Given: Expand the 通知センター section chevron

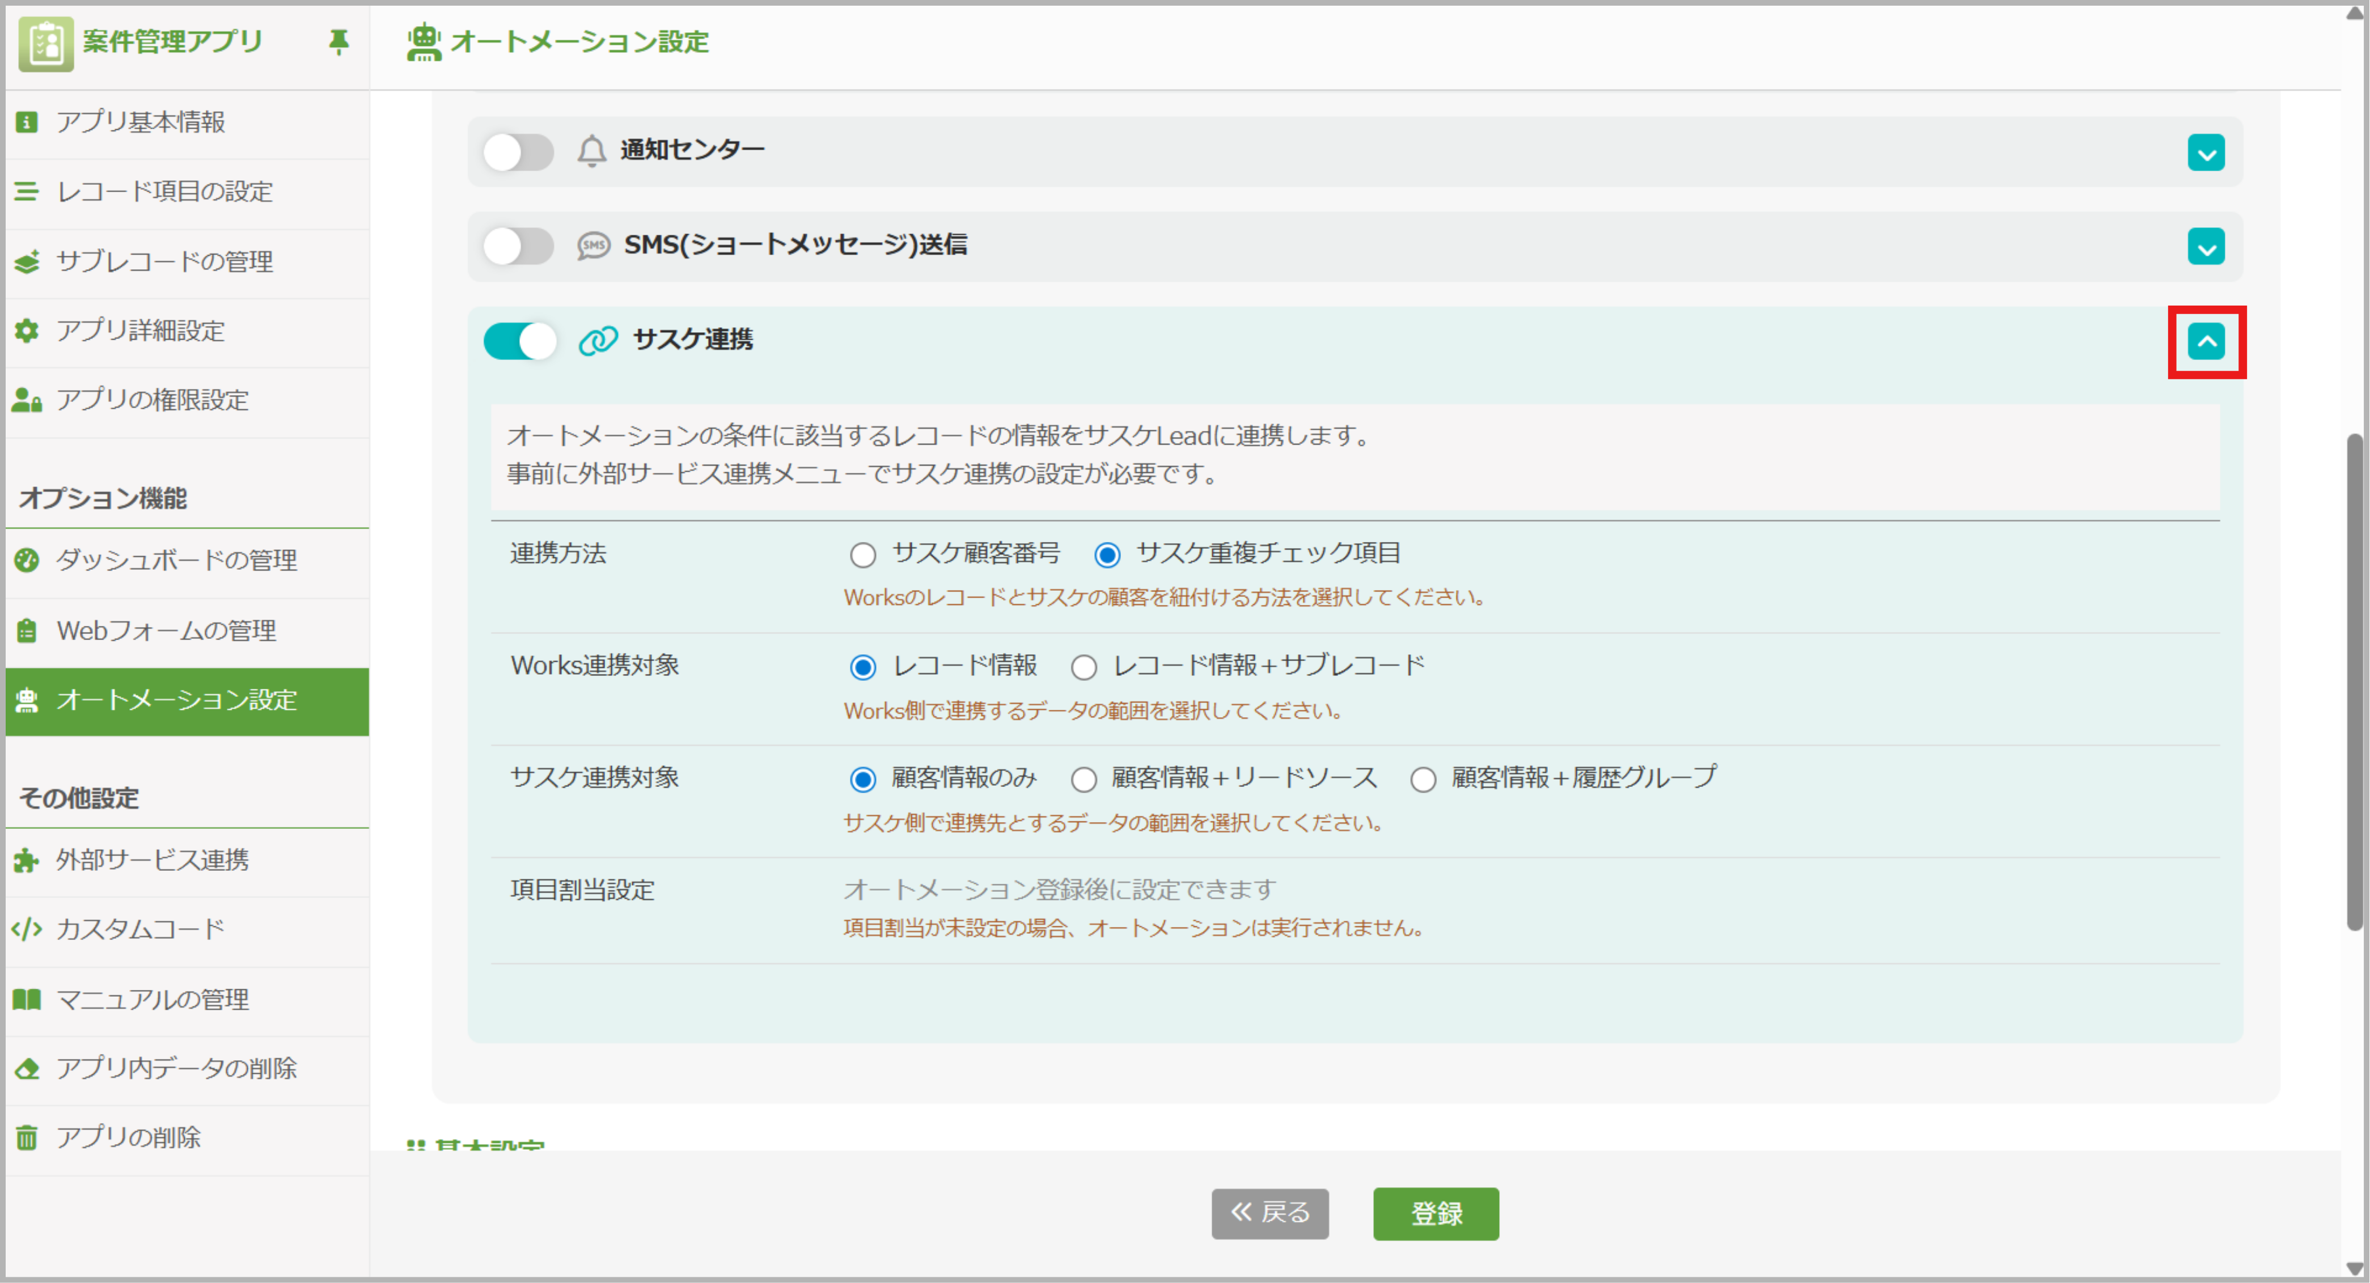Looking at the screenshot, I should tap(2206, 153).
